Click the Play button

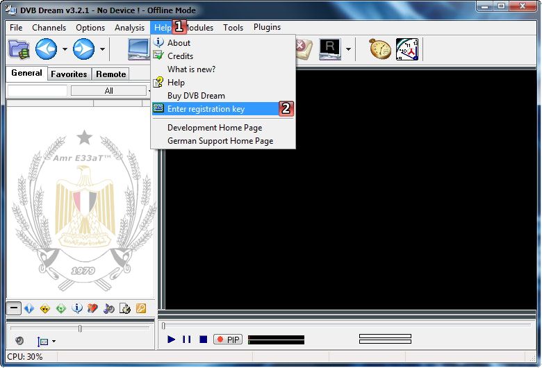(171, 340)
